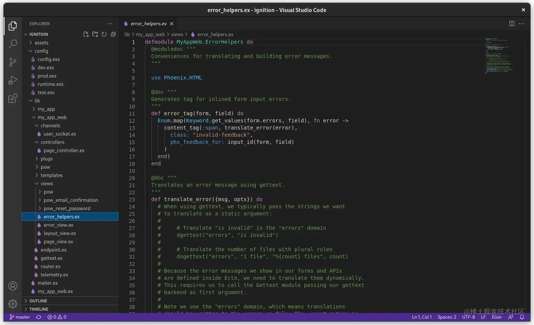Refresh the Explorer file tree
The image size is (534, 325).
click(104, 34)
